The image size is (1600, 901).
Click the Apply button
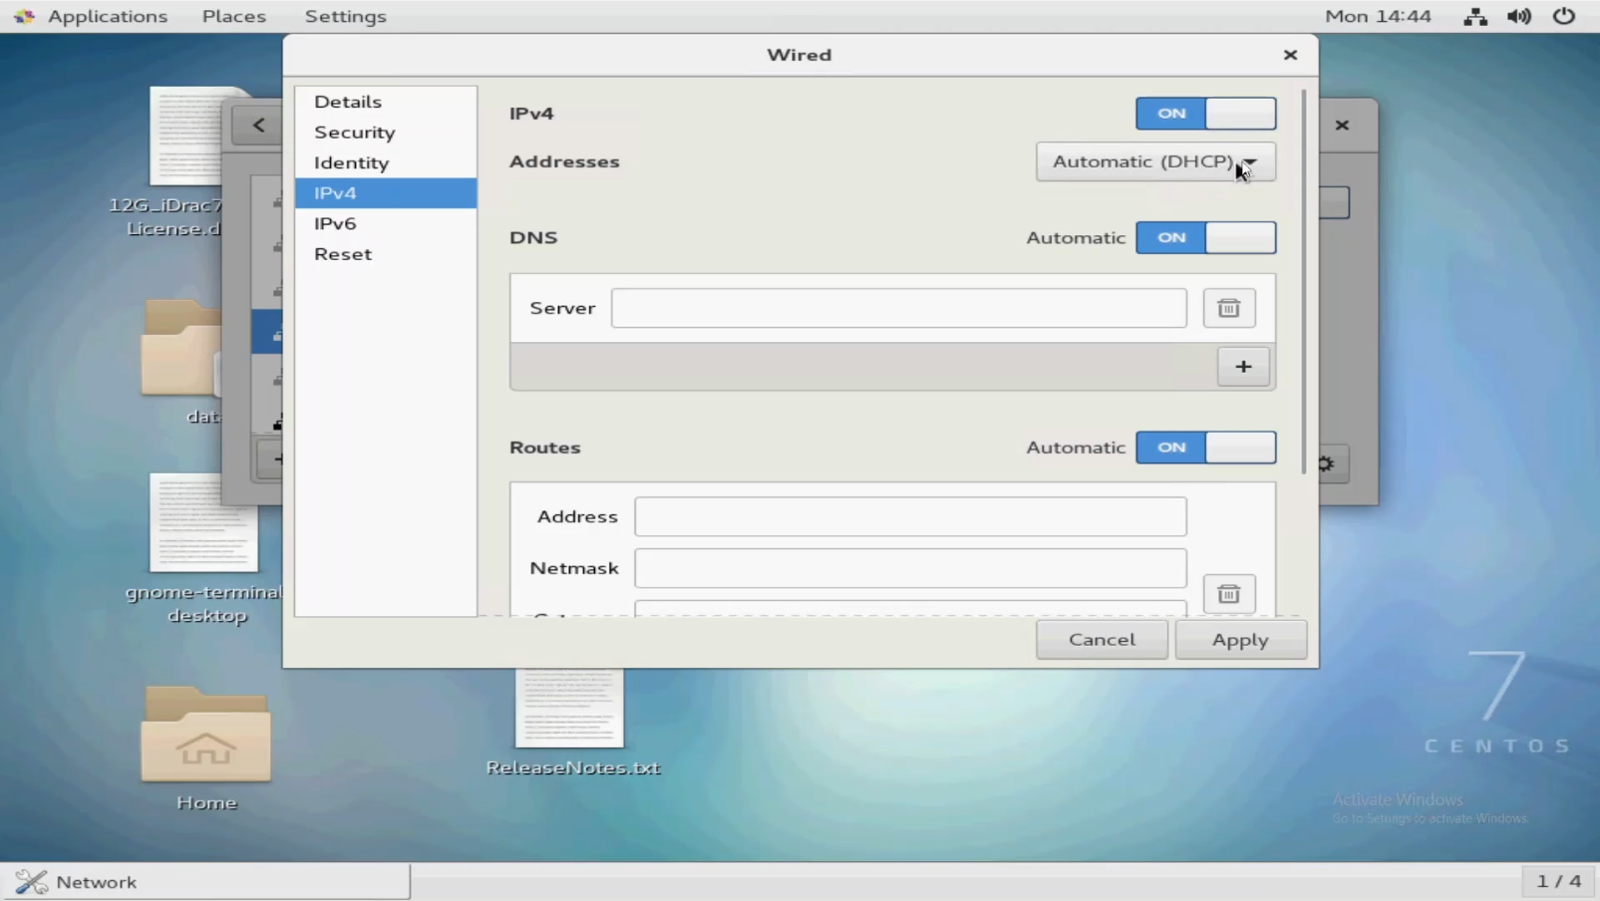(x=1240, y=640)
